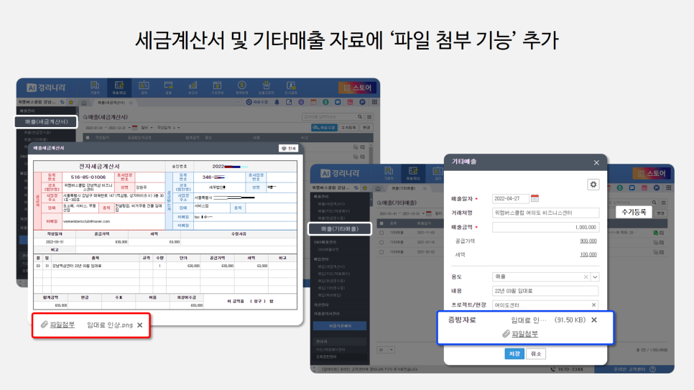Screen dimensions: 694x390
Task: Remove 임대료 인상.png attachment
Action: pyautogui.click(x=140, y=325)
